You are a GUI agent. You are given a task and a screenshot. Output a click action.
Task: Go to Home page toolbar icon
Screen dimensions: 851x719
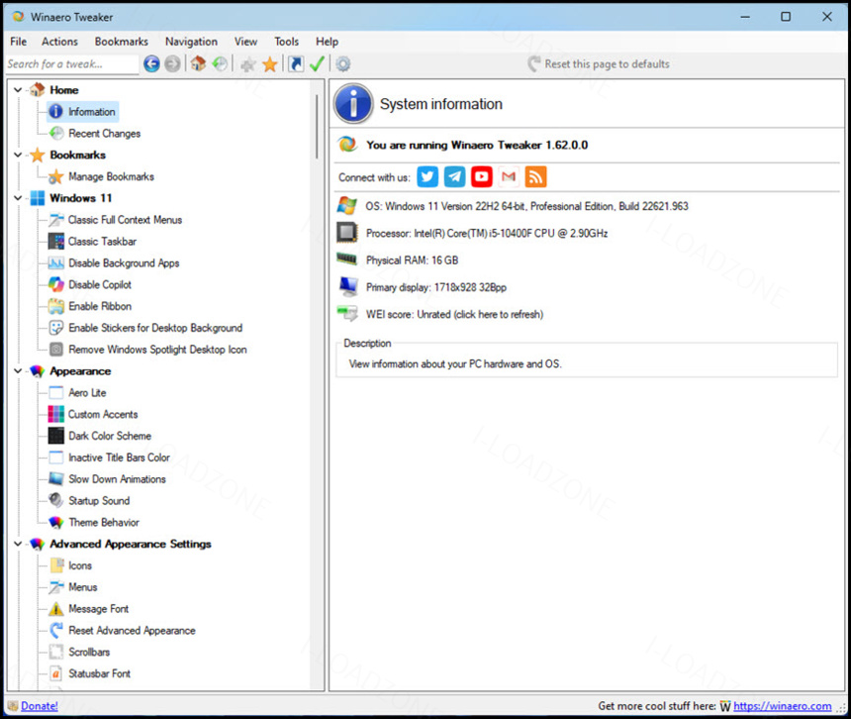pyautogui.click(x=198, y=64)
